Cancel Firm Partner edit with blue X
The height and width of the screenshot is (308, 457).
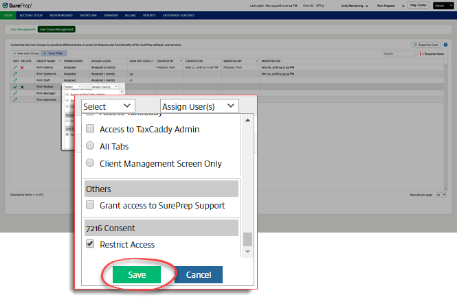(22, 87)
